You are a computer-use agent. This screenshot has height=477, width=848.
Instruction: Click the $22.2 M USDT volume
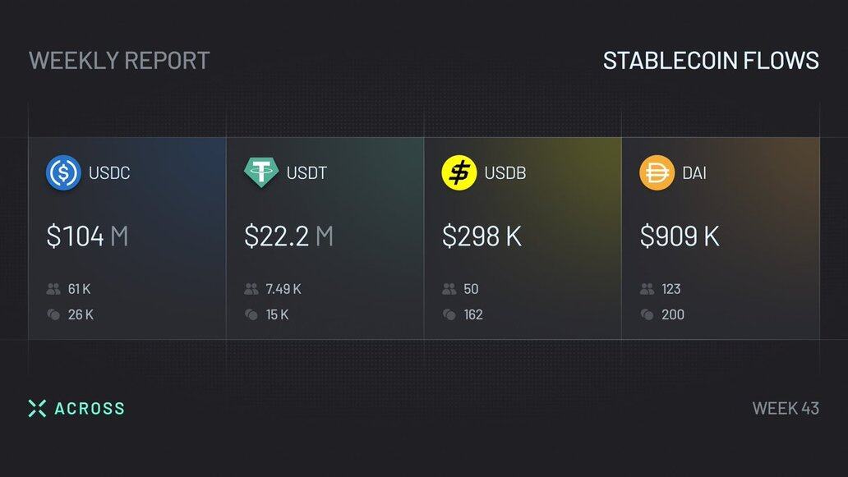click(x=288, y=236)
